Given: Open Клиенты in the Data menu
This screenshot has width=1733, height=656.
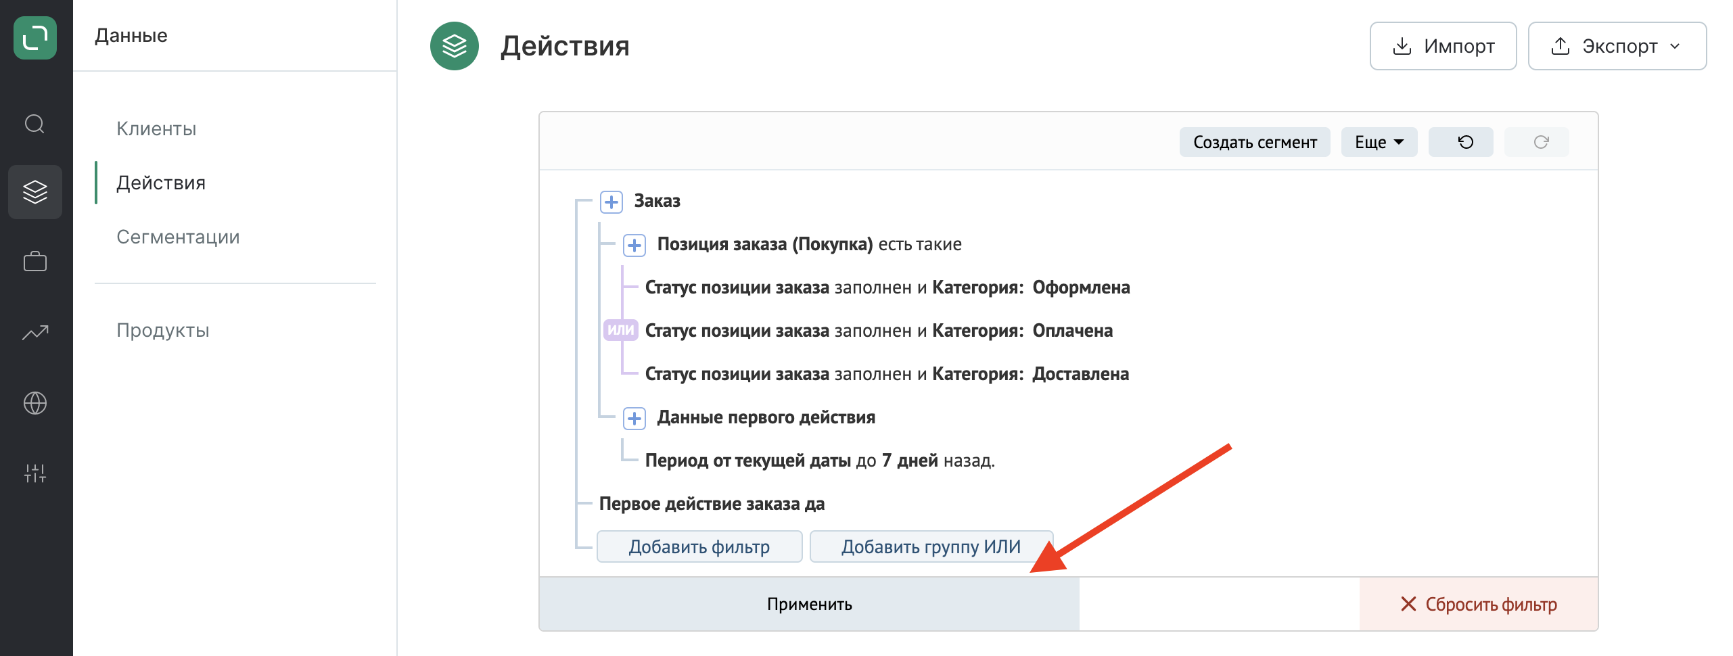Looking at the screenshot, I should pyautogui.click(x=156, y=128).
